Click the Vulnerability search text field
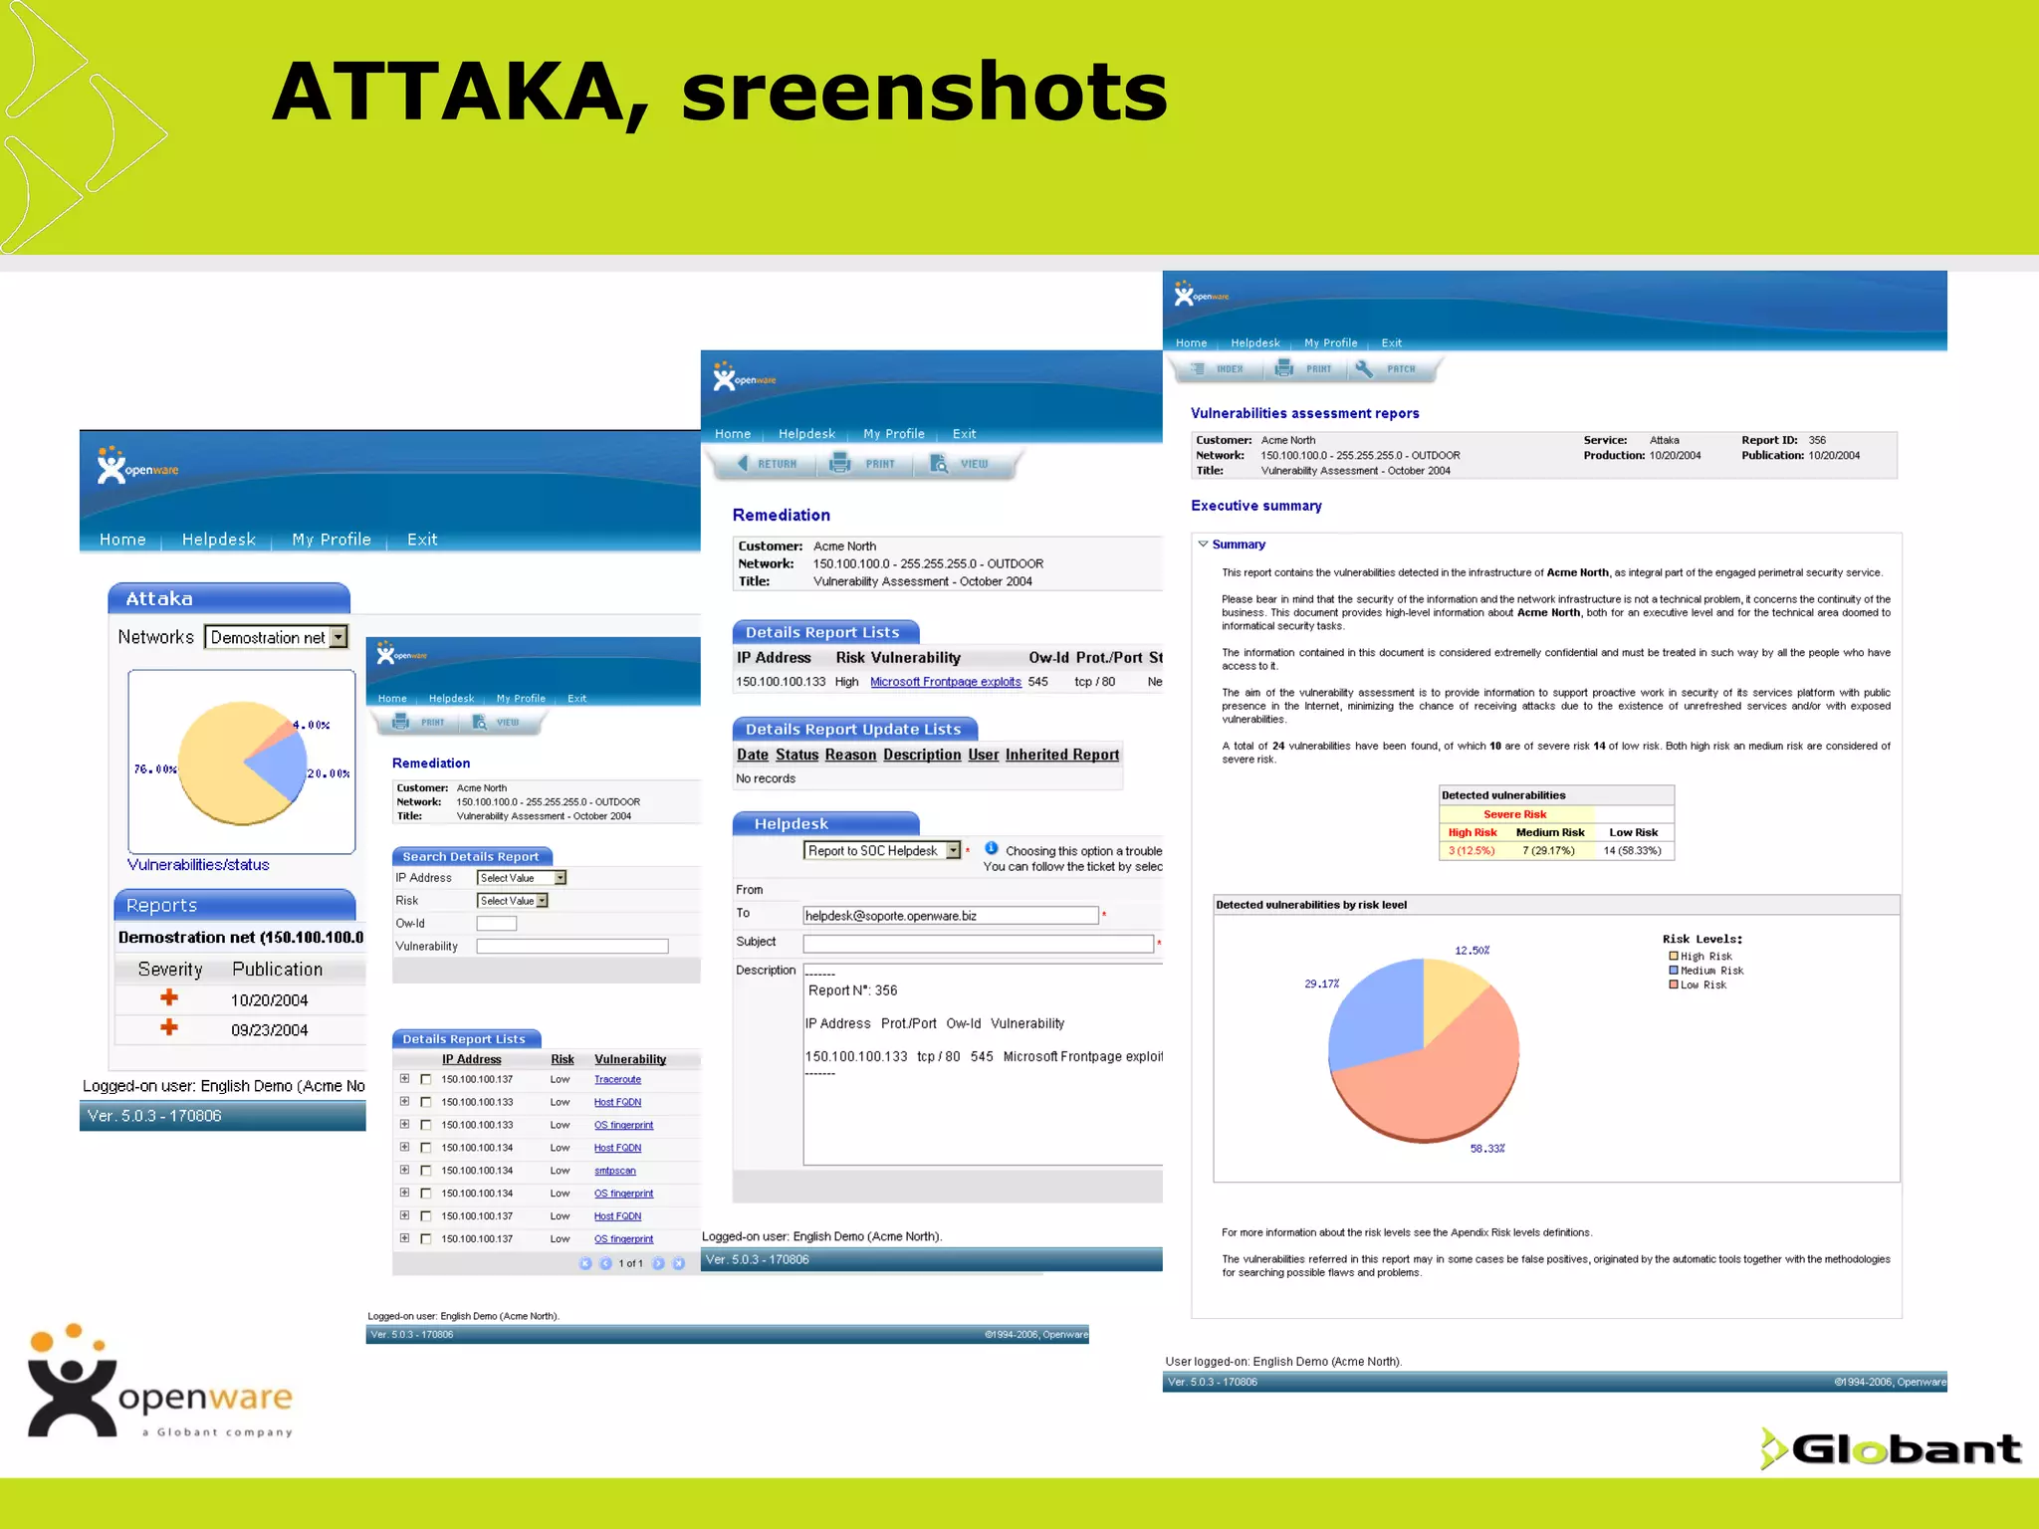2039x1529 pixels. 572,947
